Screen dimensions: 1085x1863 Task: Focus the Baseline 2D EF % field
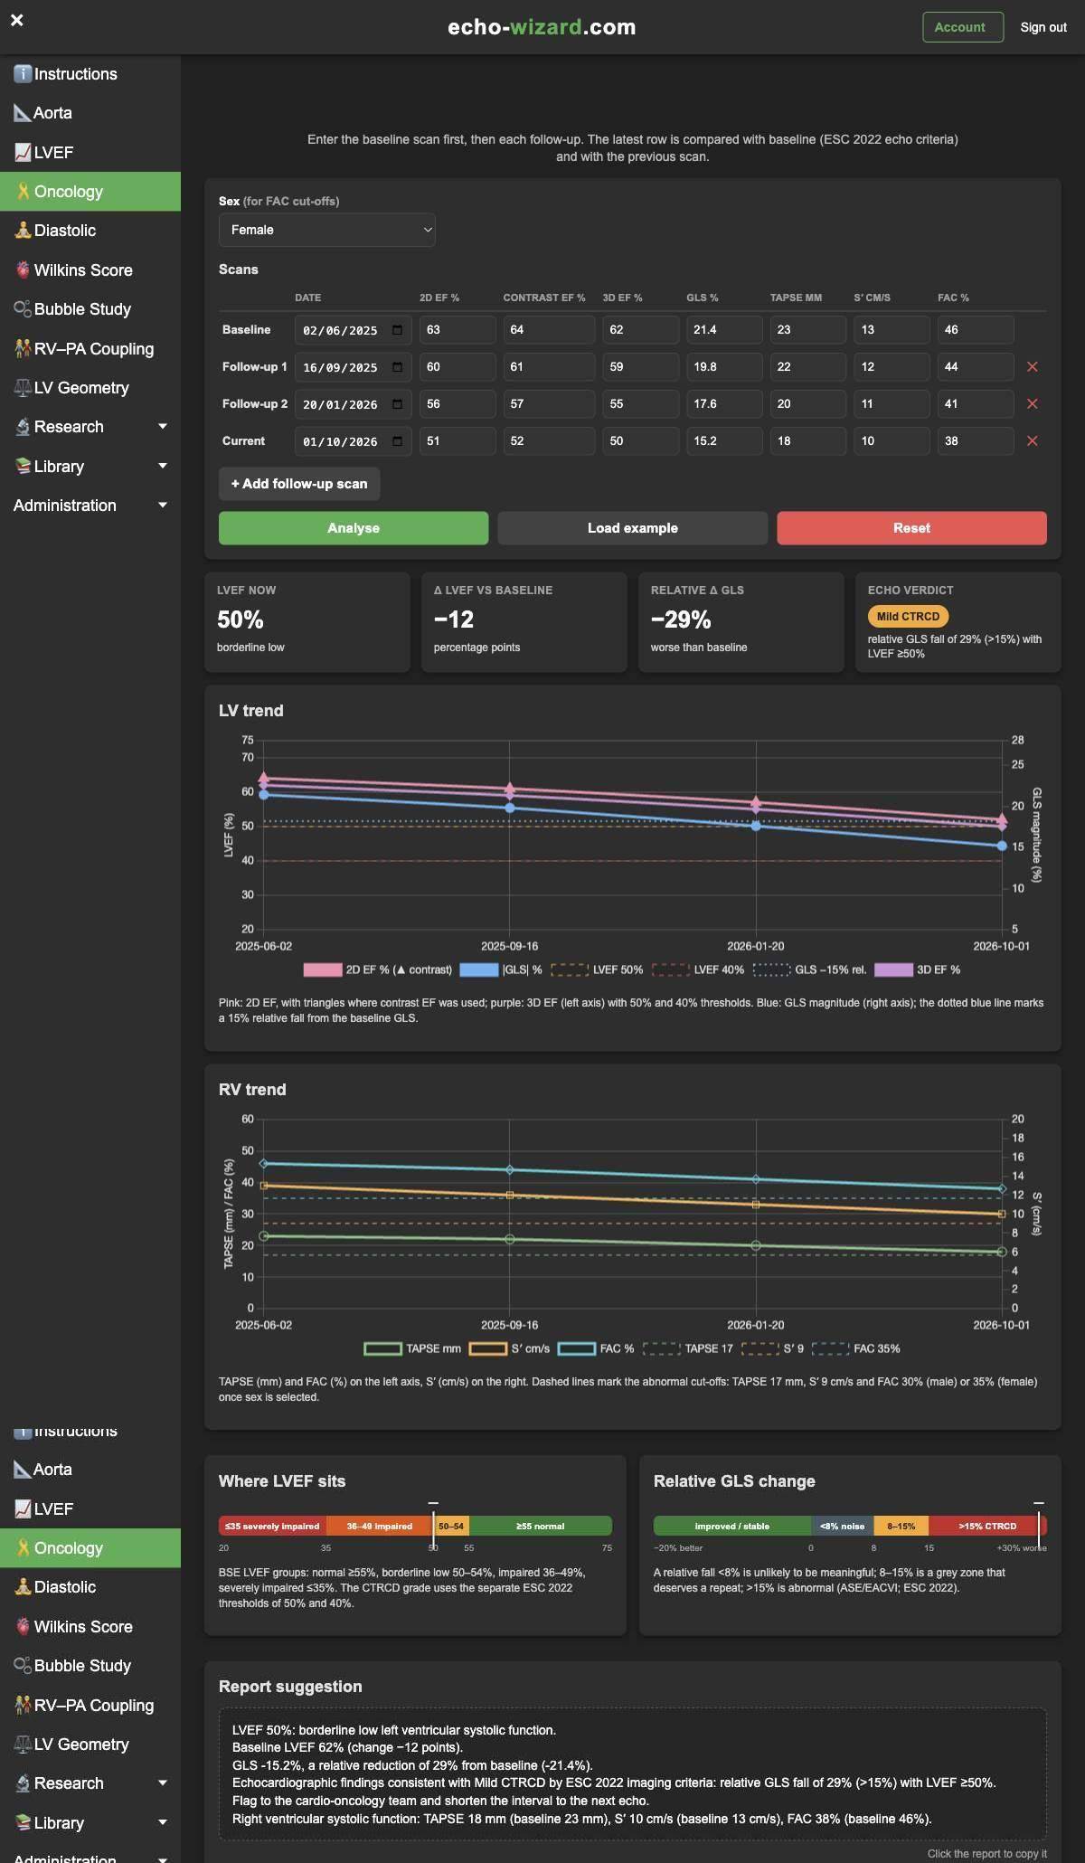point(458,330)
